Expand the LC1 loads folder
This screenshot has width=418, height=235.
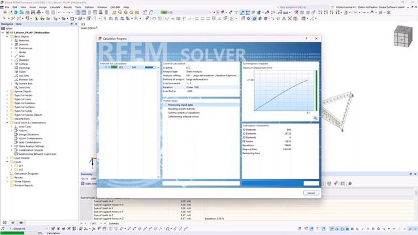coord(12,166)
